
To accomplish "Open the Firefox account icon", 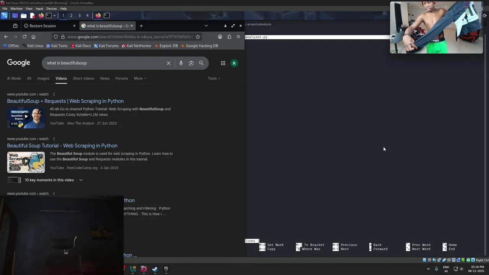I will point(220,37).
